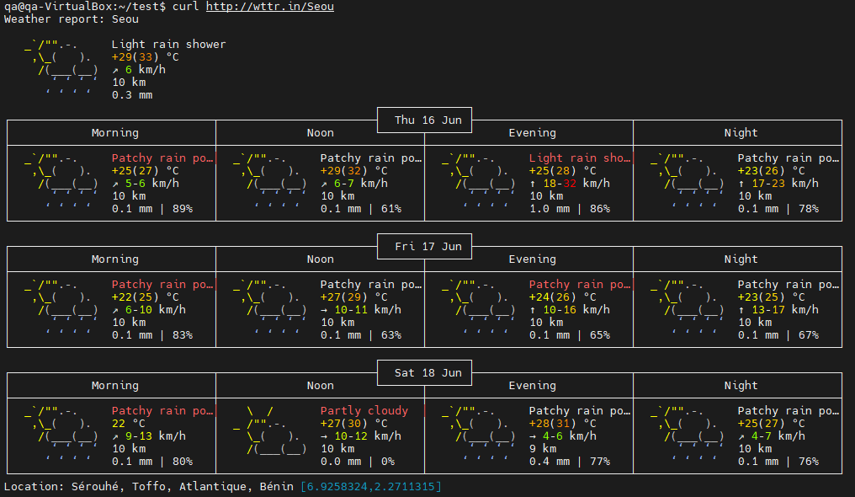Viewport: 855px width, 497px height.
Task: Click the Morning column header under Thu 16 Jun
Action: 115,132
